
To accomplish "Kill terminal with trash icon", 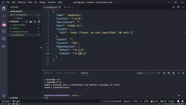I will pyautogui.click(x=174, y=73).
